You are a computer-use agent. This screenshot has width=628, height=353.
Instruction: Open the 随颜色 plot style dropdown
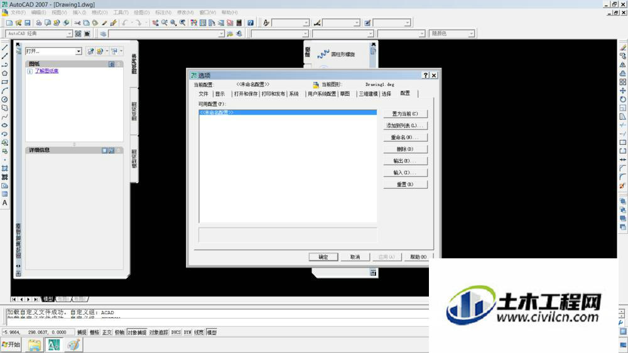471,34
